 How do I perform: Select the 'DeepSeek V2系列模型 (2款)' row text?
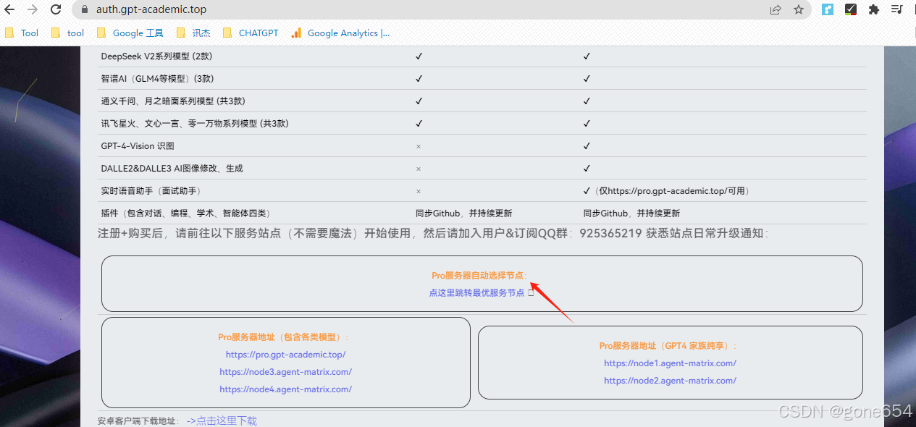[156, 56]
